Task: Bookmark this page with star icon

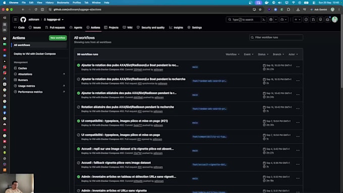Action: pyautogui.click(x=260, y=10)
